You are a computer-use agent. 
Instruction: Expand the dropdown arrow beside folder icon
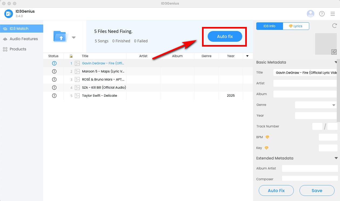pyautogui.click(x=74, y=37)
